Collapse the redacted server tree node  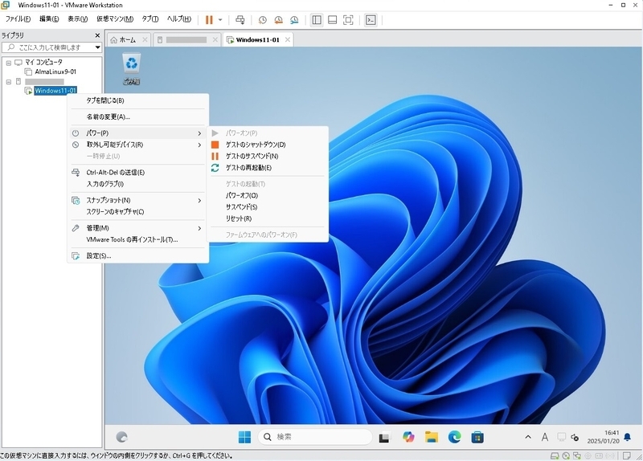click(9, 82)
